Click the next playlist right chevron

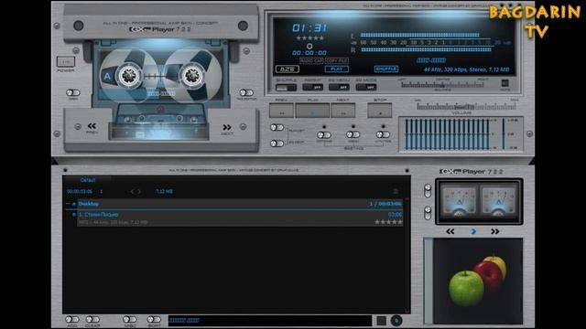(x=139, y=191)
